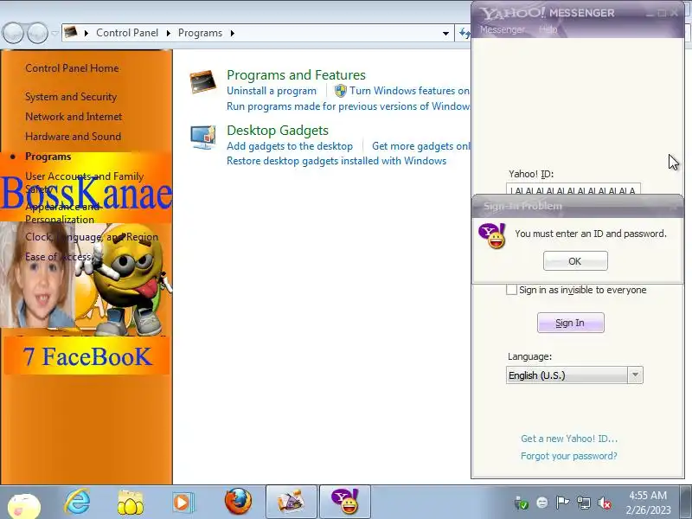Viewport: 692px width, 519px height.
Task: Click the Show desktop button
Action: point(686,502)
